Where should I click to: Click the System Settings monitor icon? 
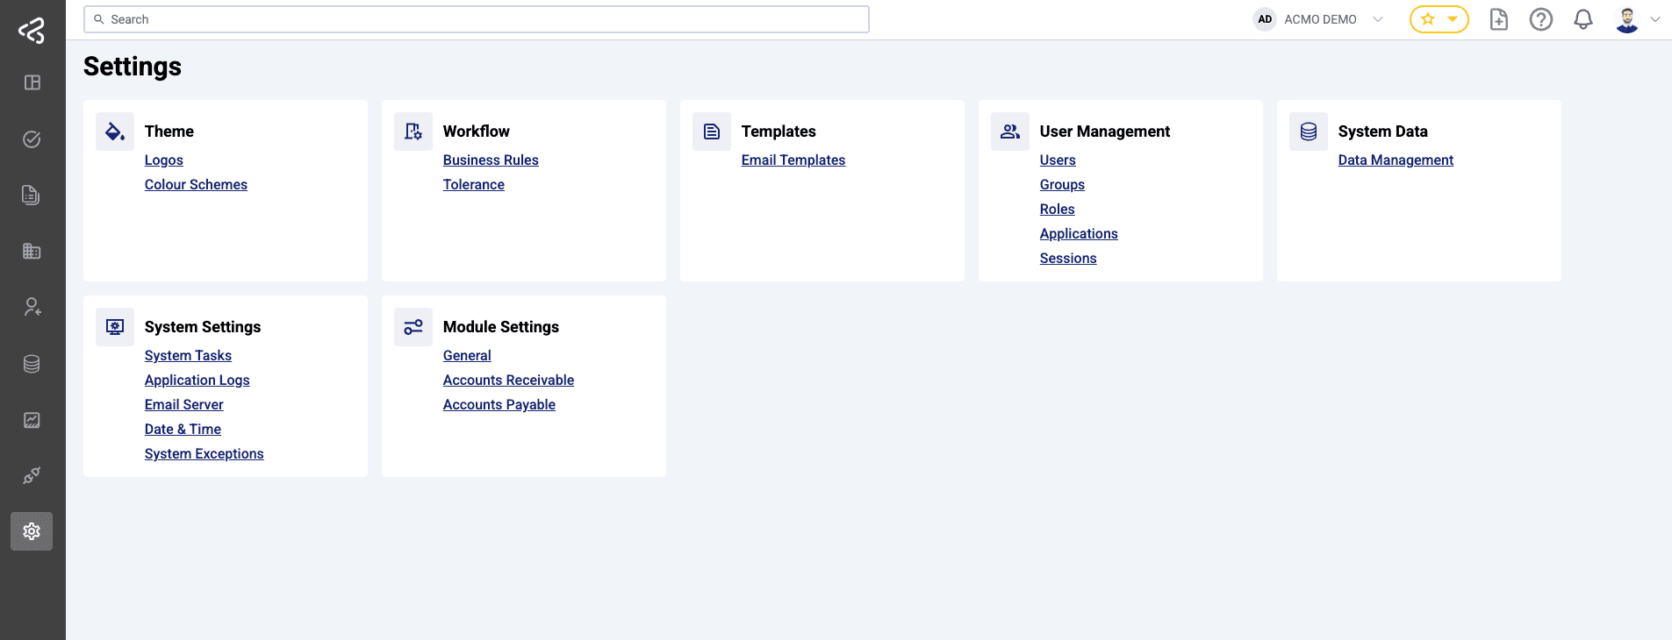[x=115, y=327]
